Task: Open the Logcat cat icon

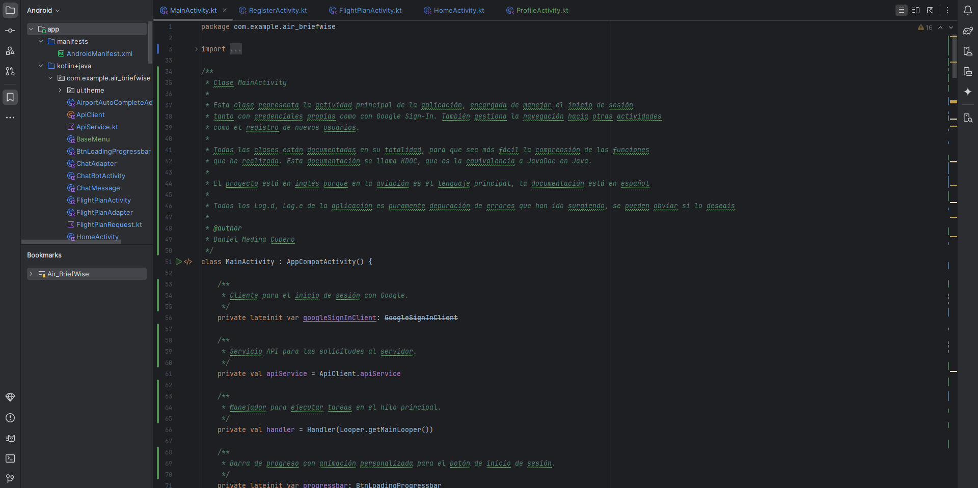Action: point(10,438)
